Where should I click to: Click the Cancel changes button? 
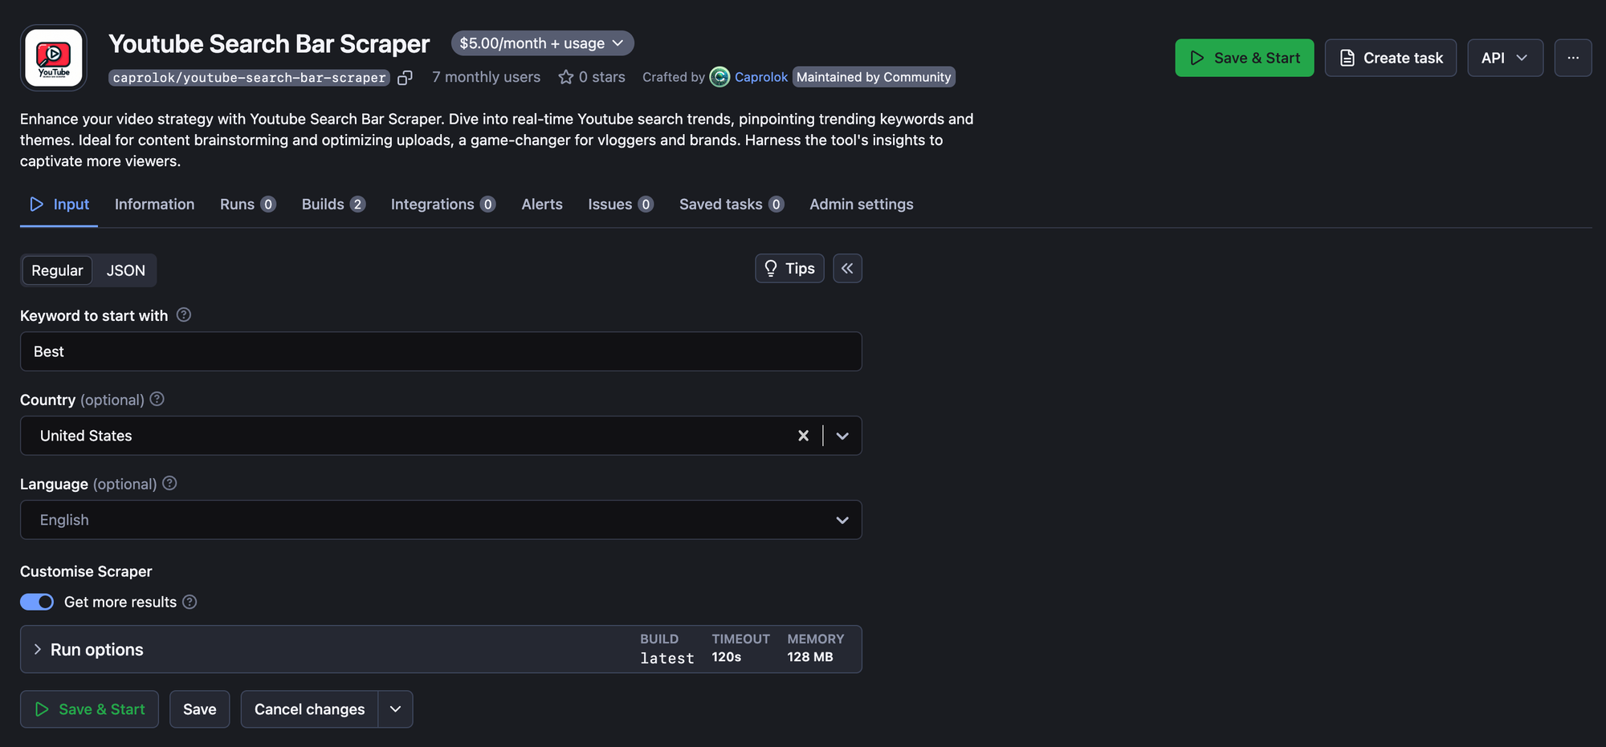[x=309, y=708]
